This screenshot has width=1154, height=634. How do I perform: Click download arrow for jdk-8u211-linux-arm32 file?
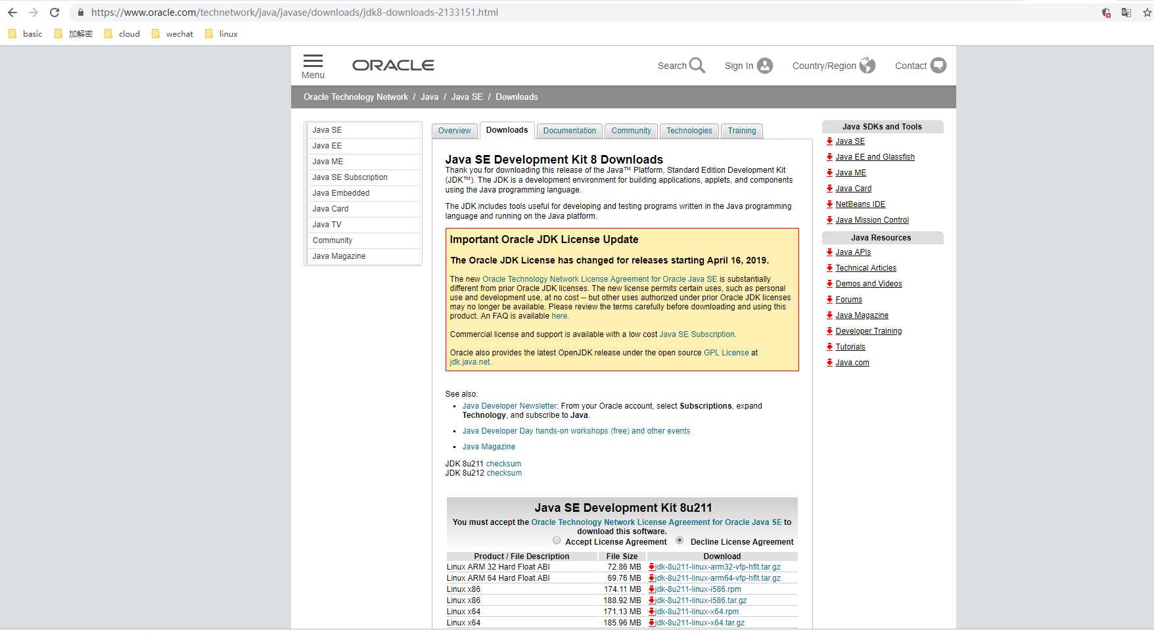click(651, 567)
